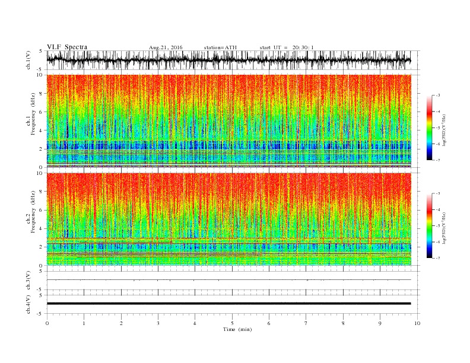The height and width of the screenshot is (363, 470).
Task: Select the "start UT = 20:30:1" text
Action: [x=287, y=47]
